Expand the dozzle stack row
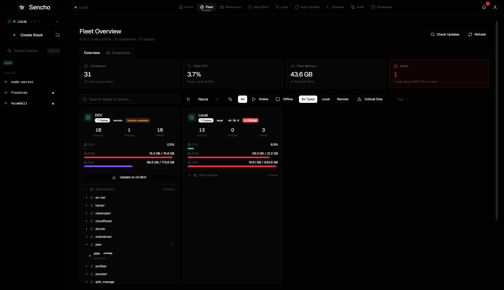 129,229
